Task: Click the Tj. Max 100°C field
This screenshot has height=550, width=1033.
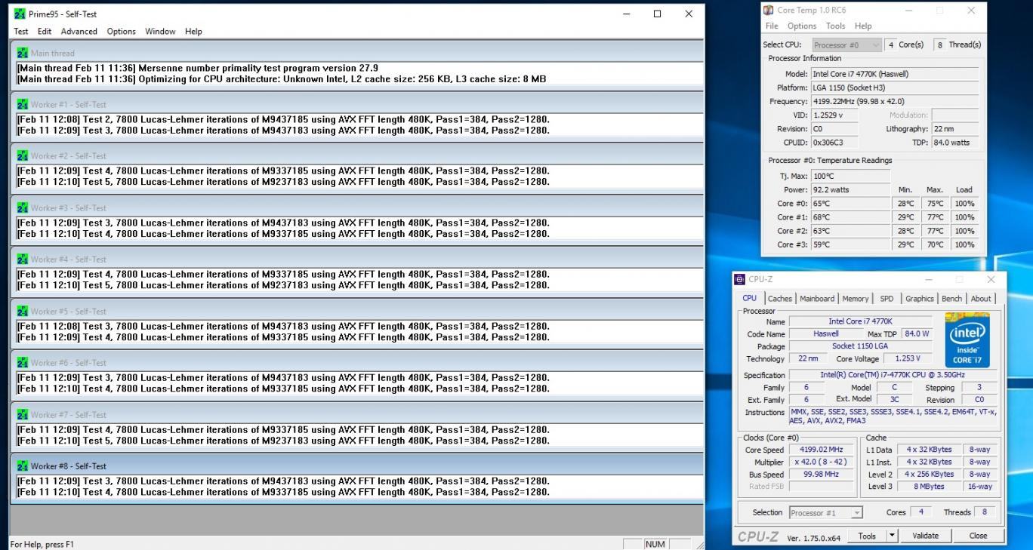Action: [x=850, y=176]
